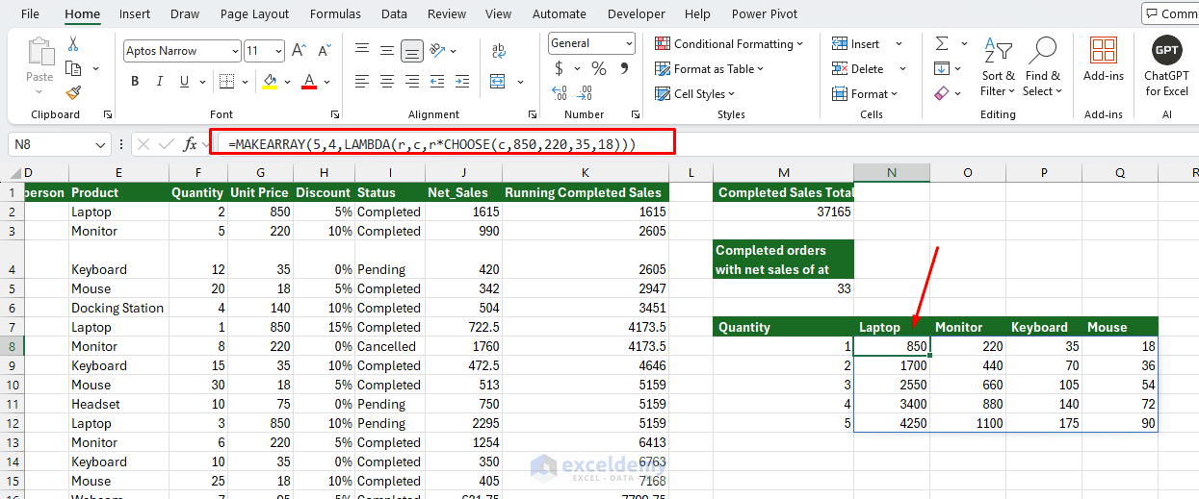Toggle the active Bottom Align button

click(412, 51)
